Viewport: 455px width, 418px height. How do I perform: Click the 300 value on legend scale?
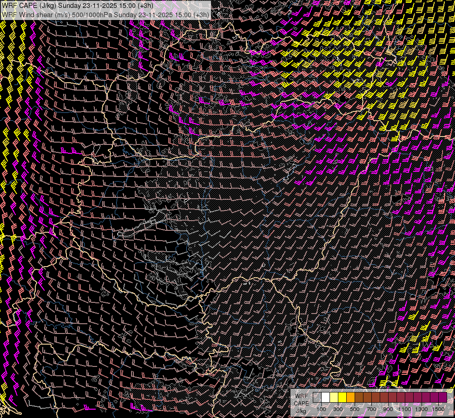(x=338, y=409)
